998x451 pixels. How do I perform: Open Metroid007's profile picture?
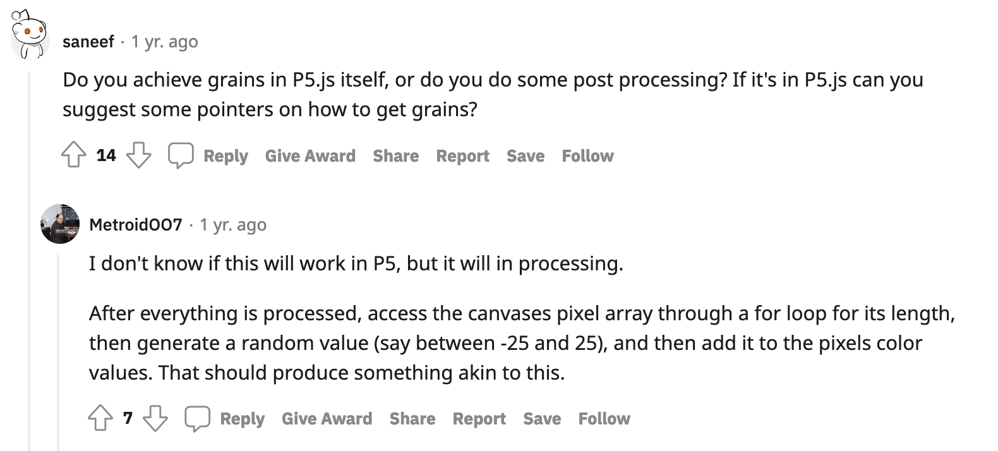[x=60, y=224]
